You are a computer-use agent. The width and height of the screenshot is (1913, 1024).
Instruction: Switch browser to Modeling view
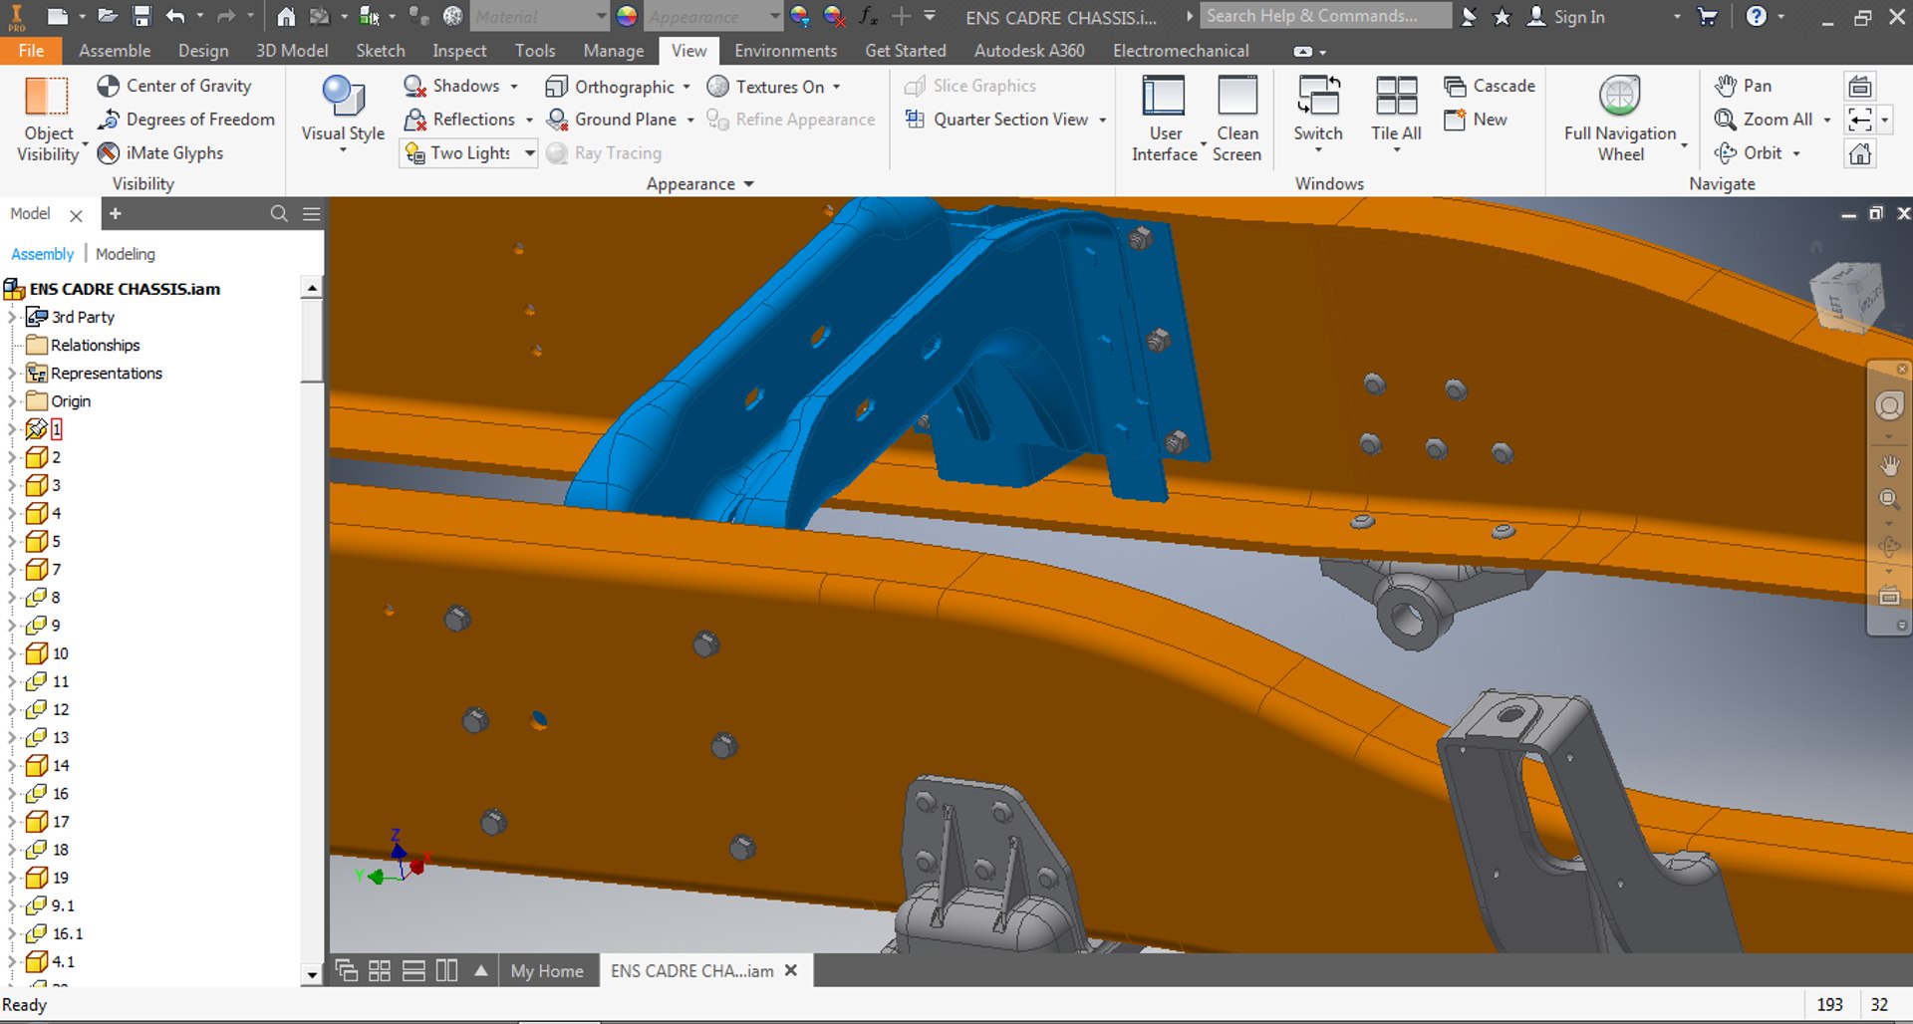click(126, 254)
